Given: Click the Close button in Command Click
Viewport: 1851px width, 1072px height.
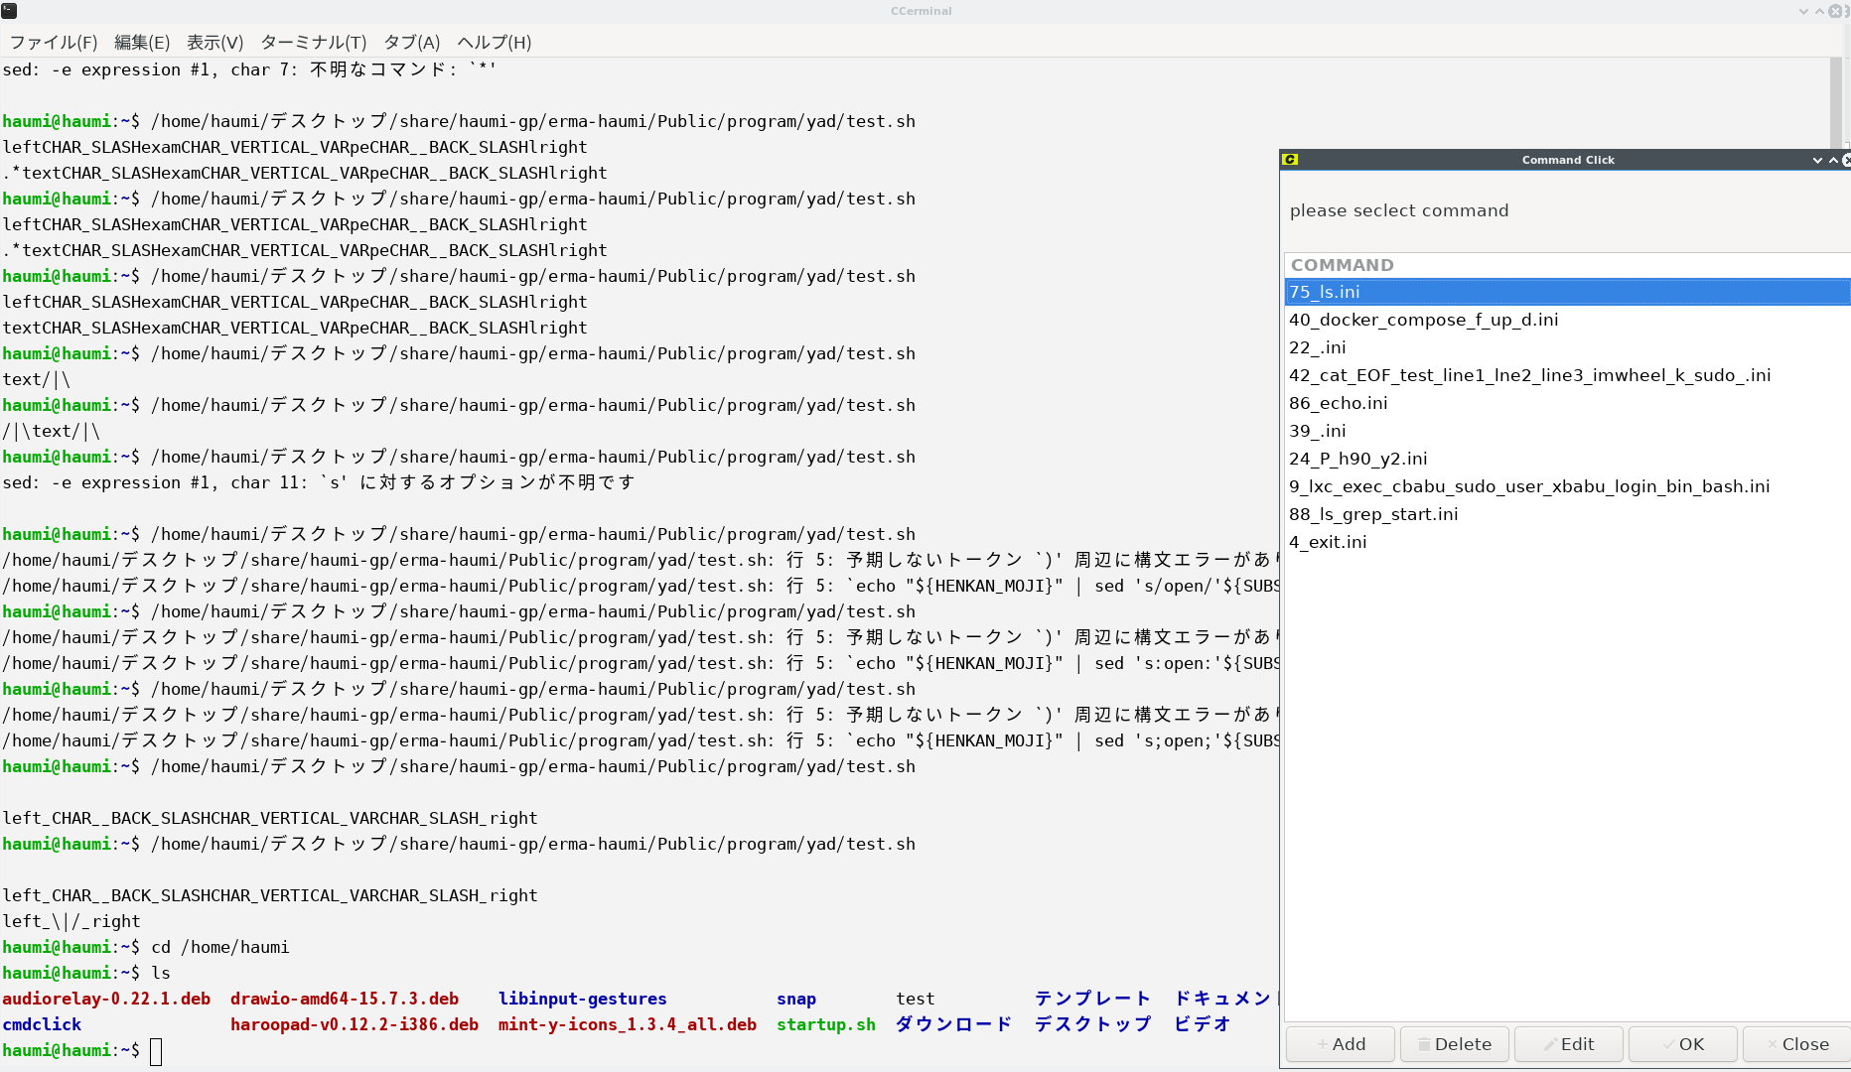Looking at the screenshot, I should 1797,1044.
